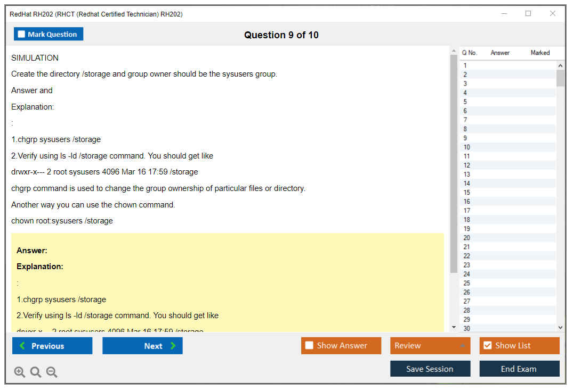573x391 pixels.
Task: Click the Q No. column header
Action: (470, 53)
